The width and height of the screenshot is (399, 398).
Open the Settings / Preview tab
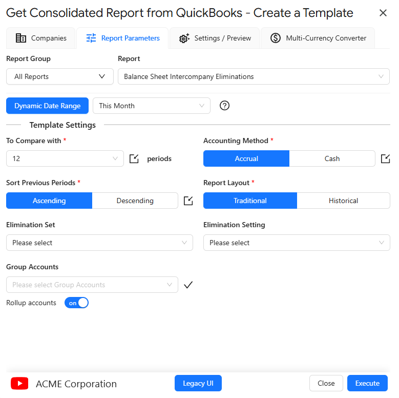pyautogui.click(x=215, y=38)
